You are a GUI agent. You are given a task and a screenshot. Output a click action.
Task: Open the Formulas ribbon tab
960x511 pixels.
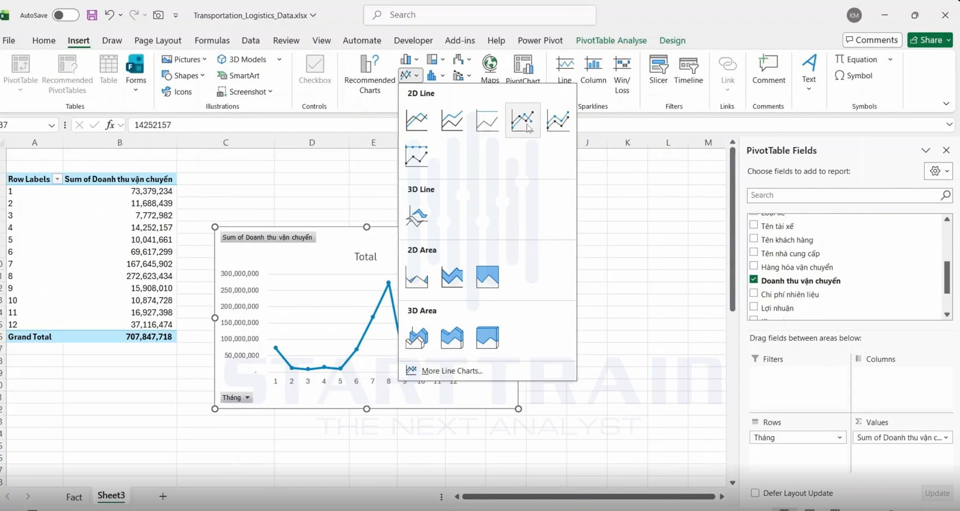click(x=212, y=40)
